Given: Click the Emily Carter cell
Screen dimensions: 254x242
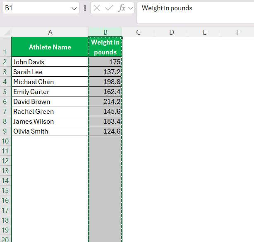Looking at the screenshot, I should 50,92.
